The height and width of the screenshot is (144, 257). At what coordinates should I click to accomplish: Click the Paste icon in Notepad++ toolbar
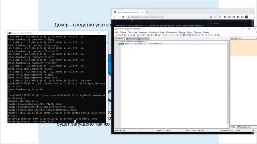[x=144, y=35]
